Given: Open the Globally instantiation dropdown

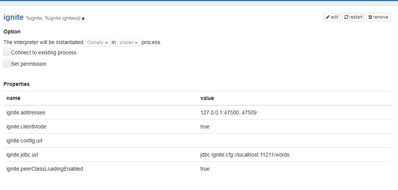Looking at the screenshot, I should [x=97, y=43].
